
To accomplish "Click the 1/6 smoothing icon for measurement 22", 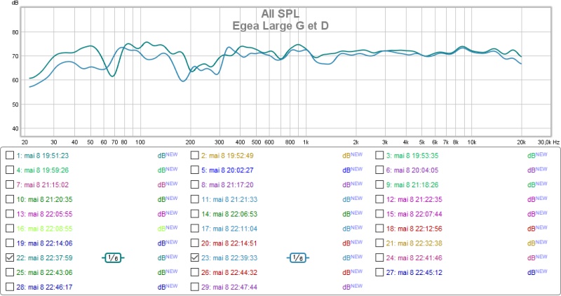I will (113, 257).
